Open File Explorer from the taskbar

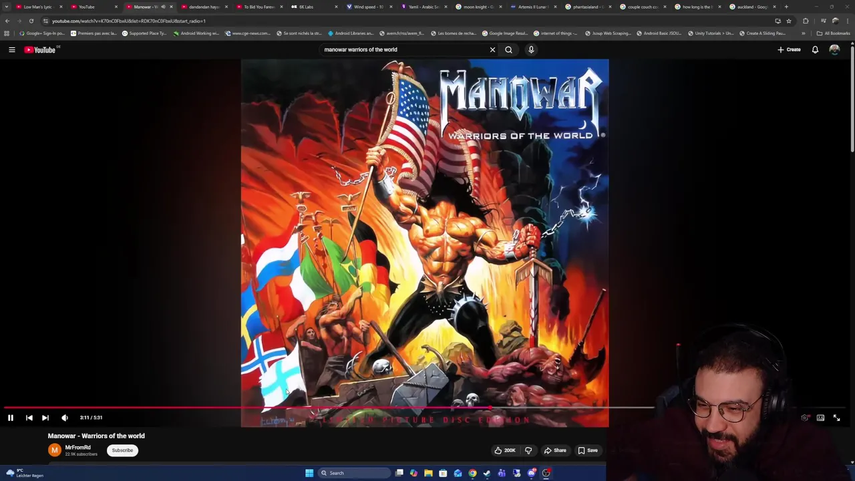tap(428, 473)
